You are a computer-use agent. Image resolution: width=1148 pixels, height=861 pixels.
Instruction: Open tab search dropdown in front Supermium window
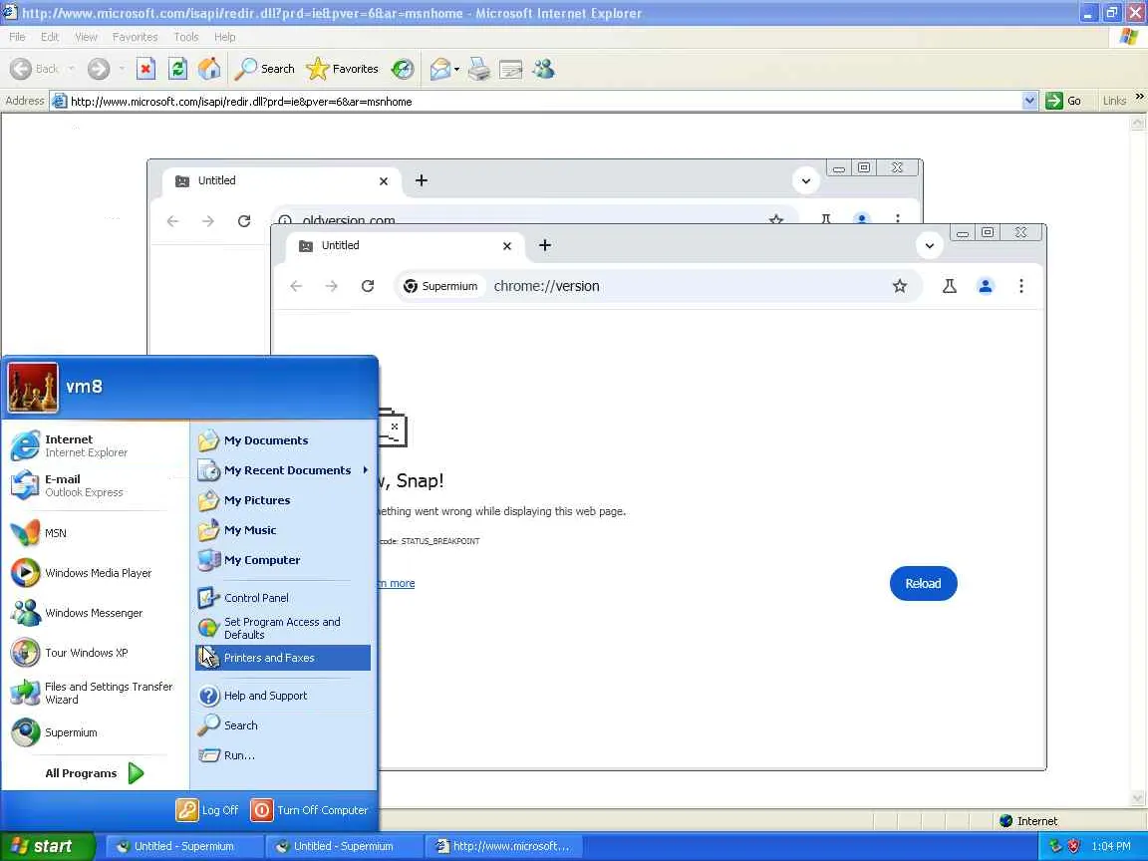pyautogui.click(x=929, y=245)
